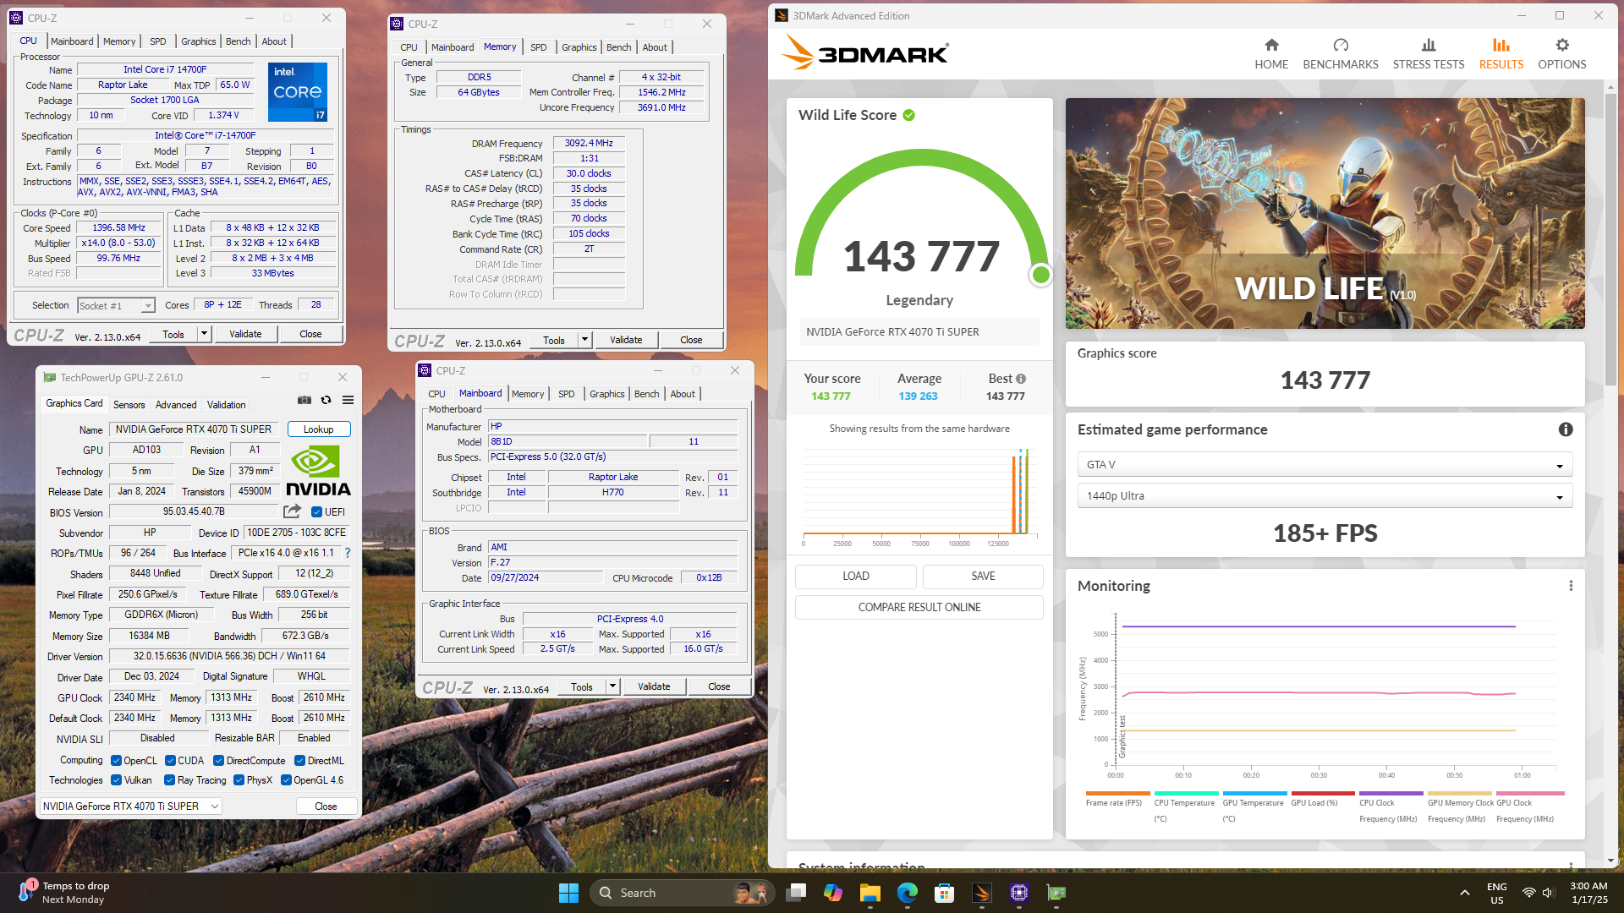Click Estimated game performance info icon
This screenshot has width=1624, height=913.
pyautogui.click(x=1566, y=429)
